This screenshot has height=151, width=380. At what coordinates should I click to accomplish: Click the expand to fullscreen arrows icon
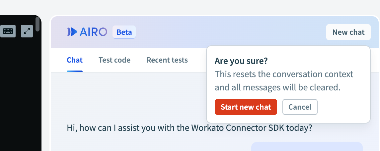27,31
